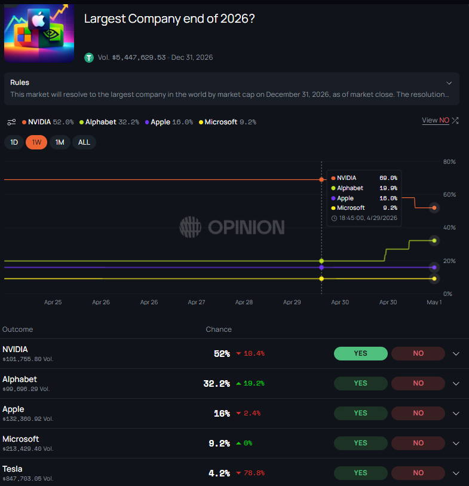Toggle NVIDIA series in chart legend

(x=48, y=122)
